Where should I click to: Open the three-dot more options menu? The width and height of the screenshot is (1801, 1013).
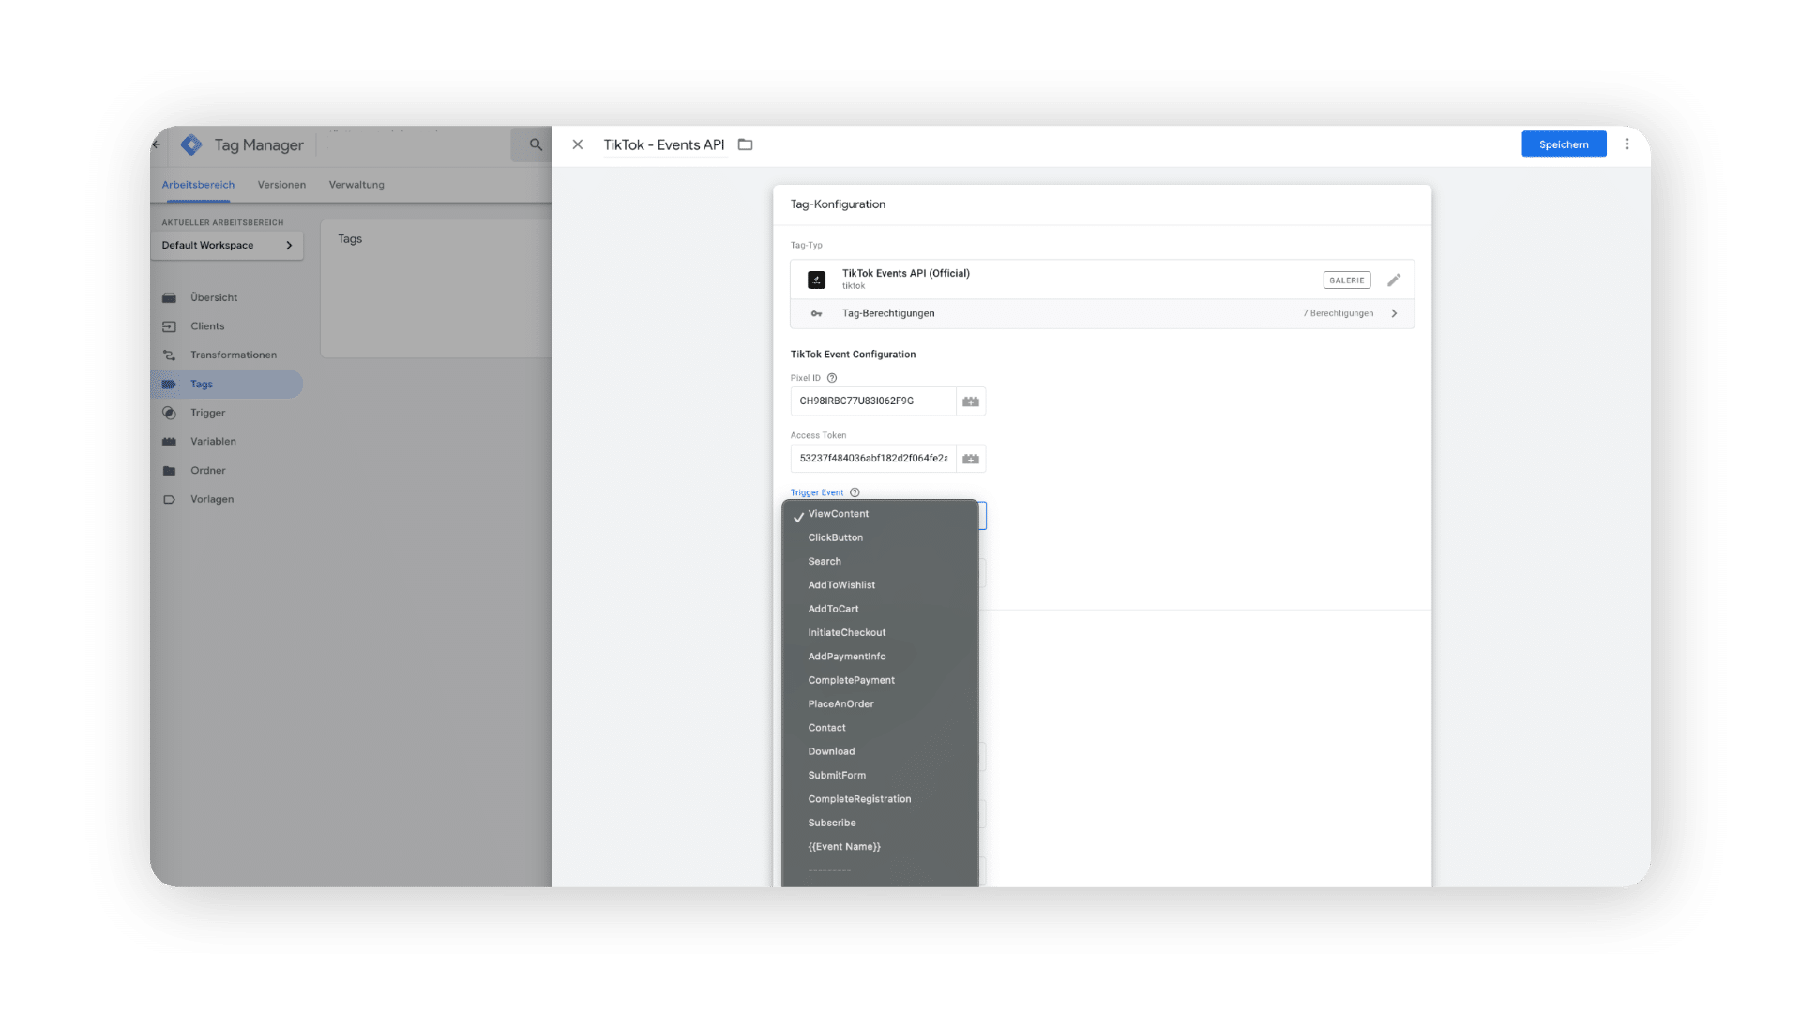coord(1627,144)
